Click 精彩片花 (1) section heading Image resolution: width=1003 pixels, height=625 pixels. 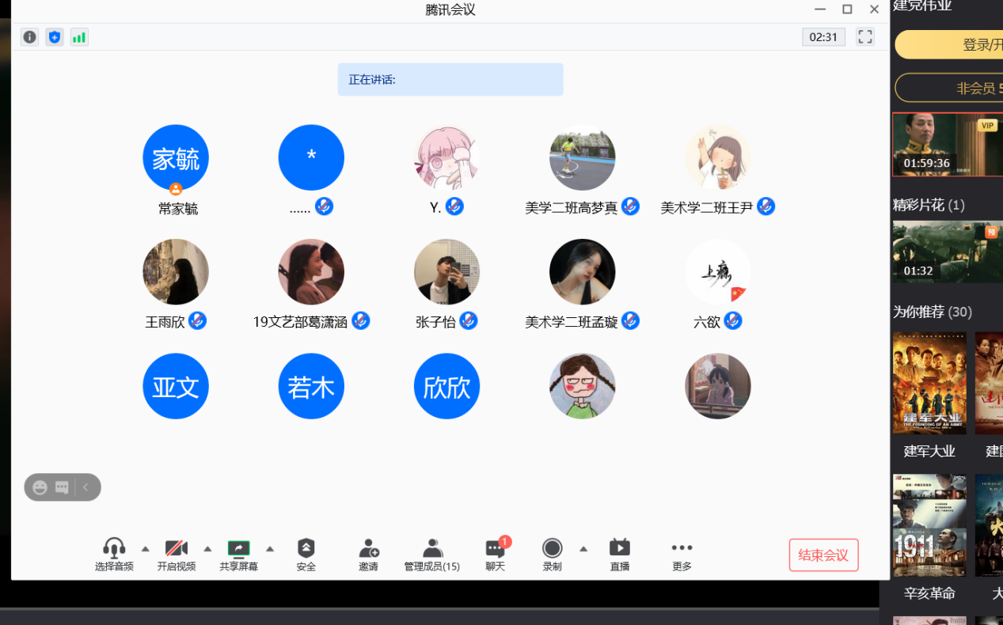929,205
